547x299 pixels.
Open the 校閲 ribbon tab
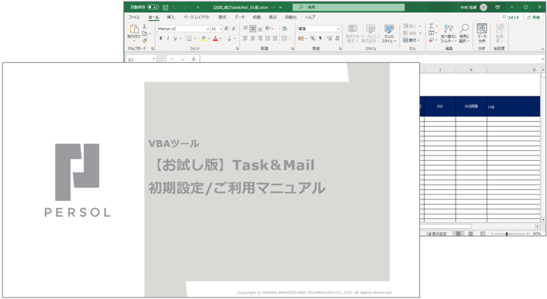point(257,17)
